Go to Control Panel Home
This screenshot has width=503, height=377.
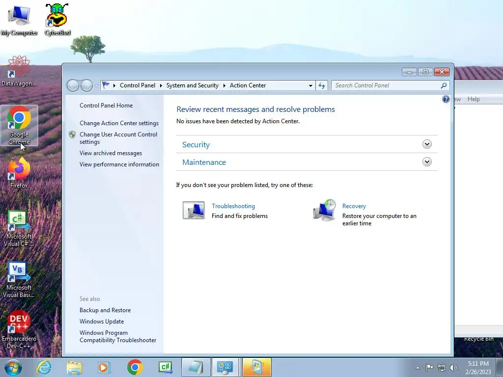point(106,106)
